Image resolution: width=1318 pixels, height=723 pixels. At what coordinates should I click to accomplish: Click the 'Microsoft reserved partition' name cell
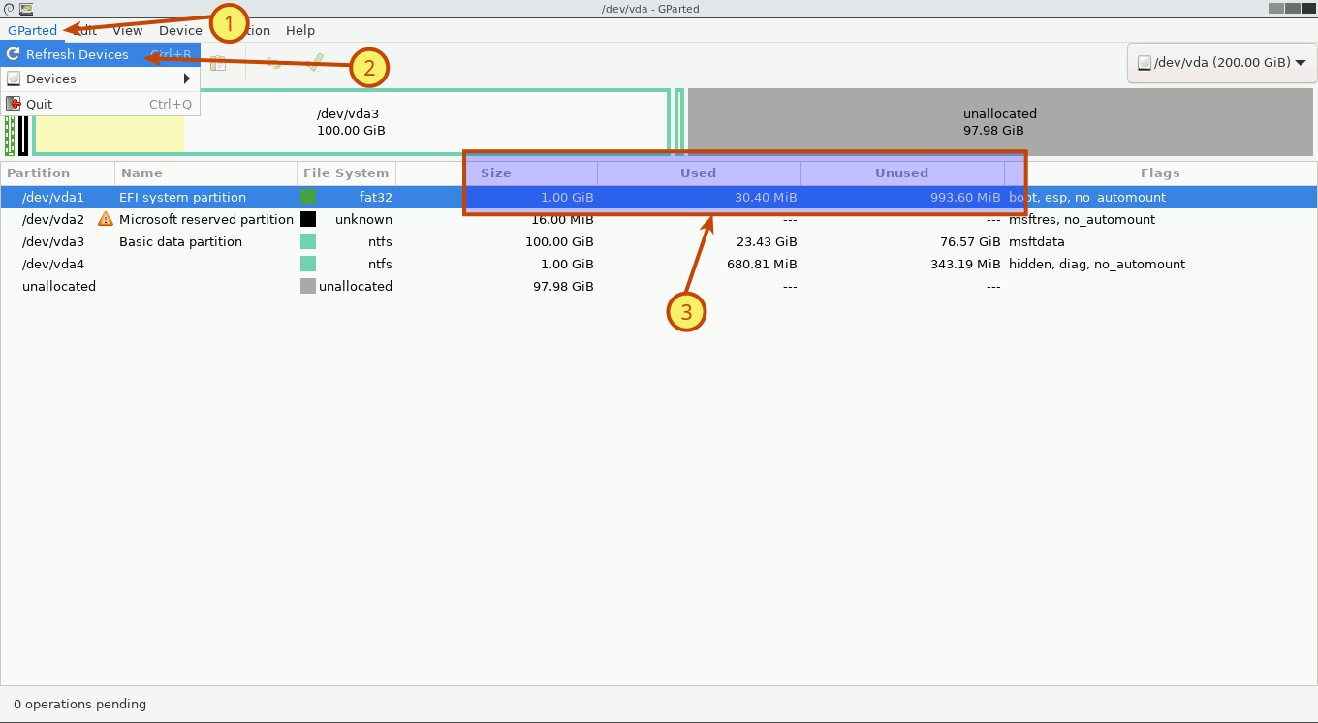tap(206, 219)
